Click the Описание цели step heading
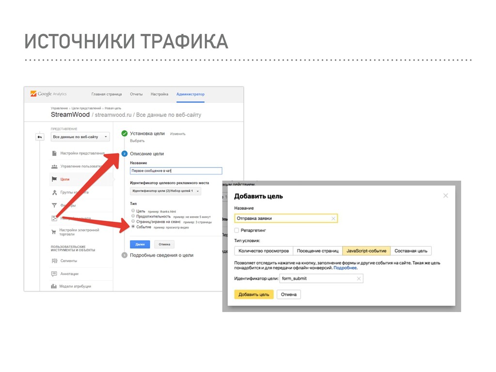 click(147, 154)
